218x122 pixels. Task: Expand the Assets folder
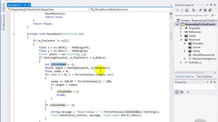click(181, 36)
